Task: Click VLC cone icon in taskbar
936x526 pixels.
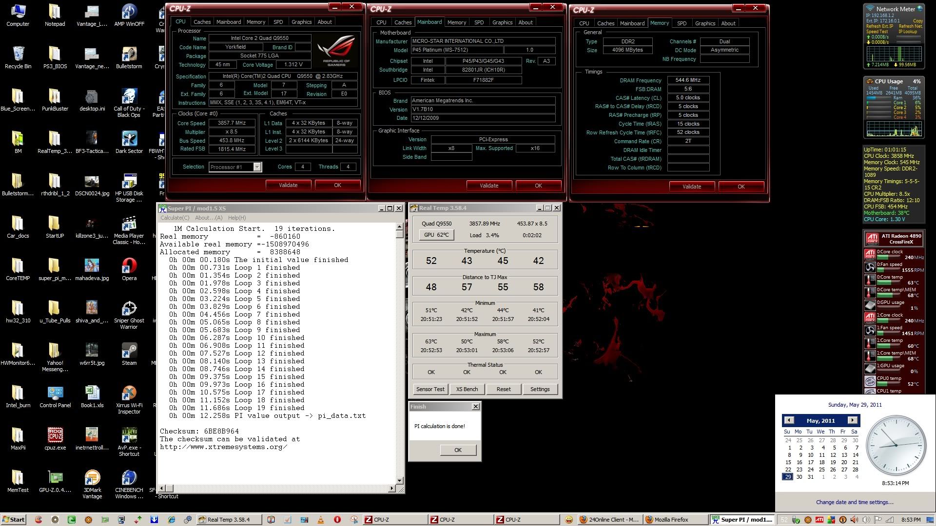Action: coord(321,520)
